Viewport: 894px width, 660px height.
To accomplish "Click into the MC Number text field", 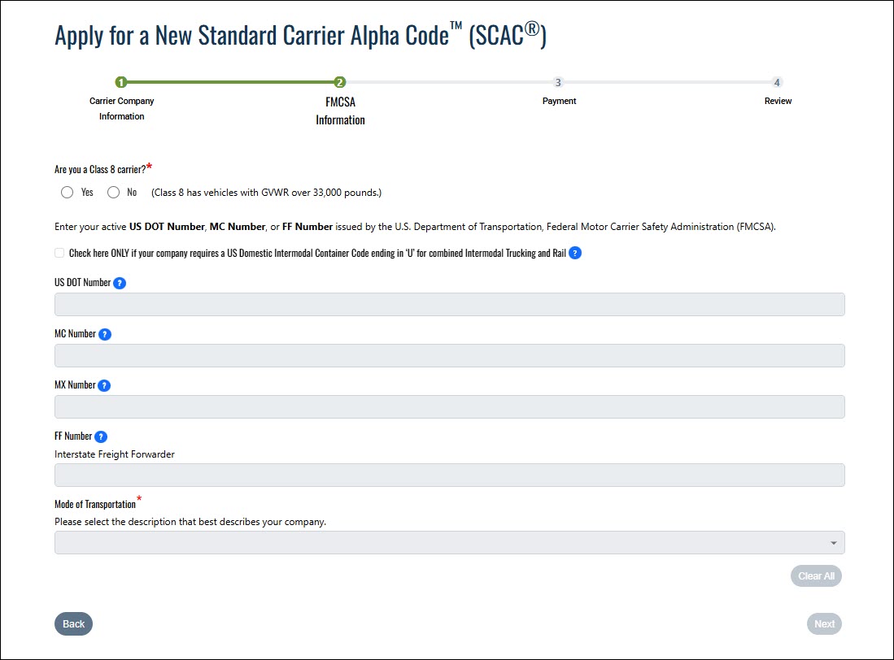I will tap(449, 356).
